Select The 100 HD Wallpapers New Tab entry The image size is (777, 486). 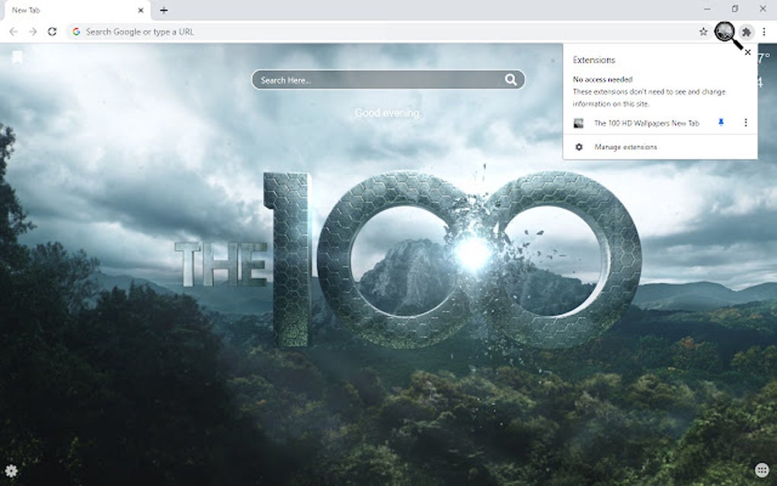(647, 123)
